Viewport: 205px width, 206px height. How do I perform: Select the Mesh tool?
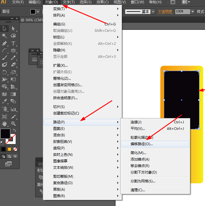pos(4,94)
